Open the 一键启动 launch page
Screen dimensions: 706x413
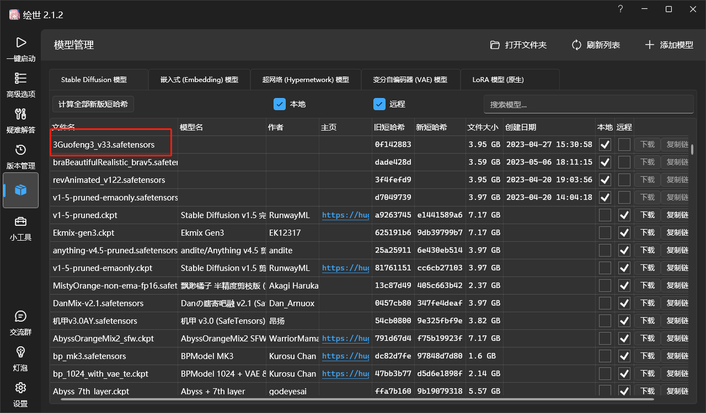(x=20, y=49)
